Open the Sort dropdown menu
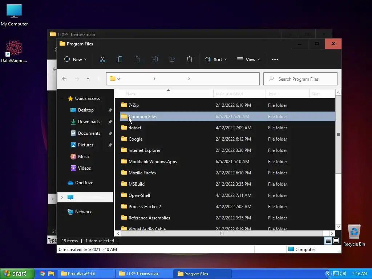The height and width of the screenshot is (279, 372). [x=216, y=59]
